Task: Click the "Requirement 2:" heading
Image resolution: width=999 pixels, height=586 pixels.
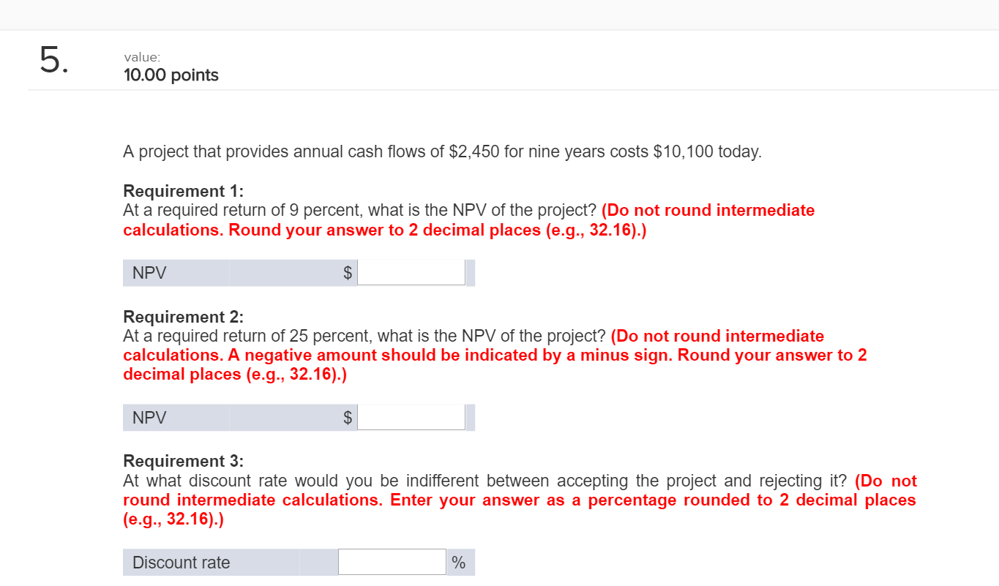Action: tap(183, 317)
